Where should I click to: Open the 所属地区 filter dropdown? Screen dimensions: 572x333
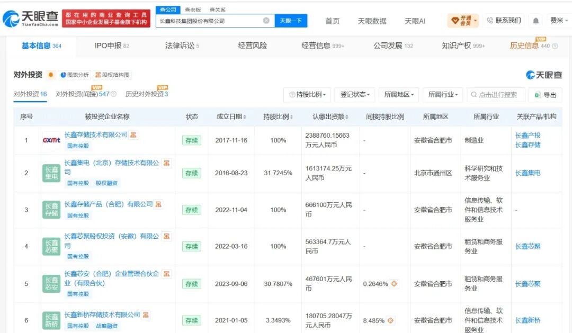click(399, 95)
